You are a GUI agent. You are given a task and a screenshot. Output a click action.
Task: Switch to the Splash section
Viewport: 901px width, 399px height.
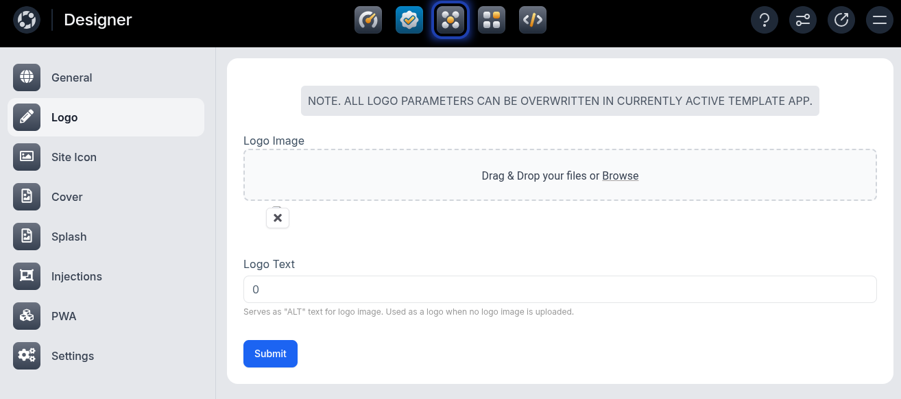pyautogui.click(x=69, y=237)
